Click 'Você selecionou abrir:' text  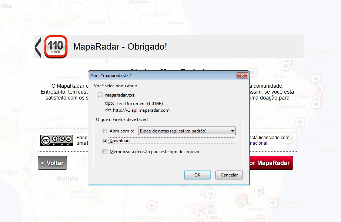116,86
